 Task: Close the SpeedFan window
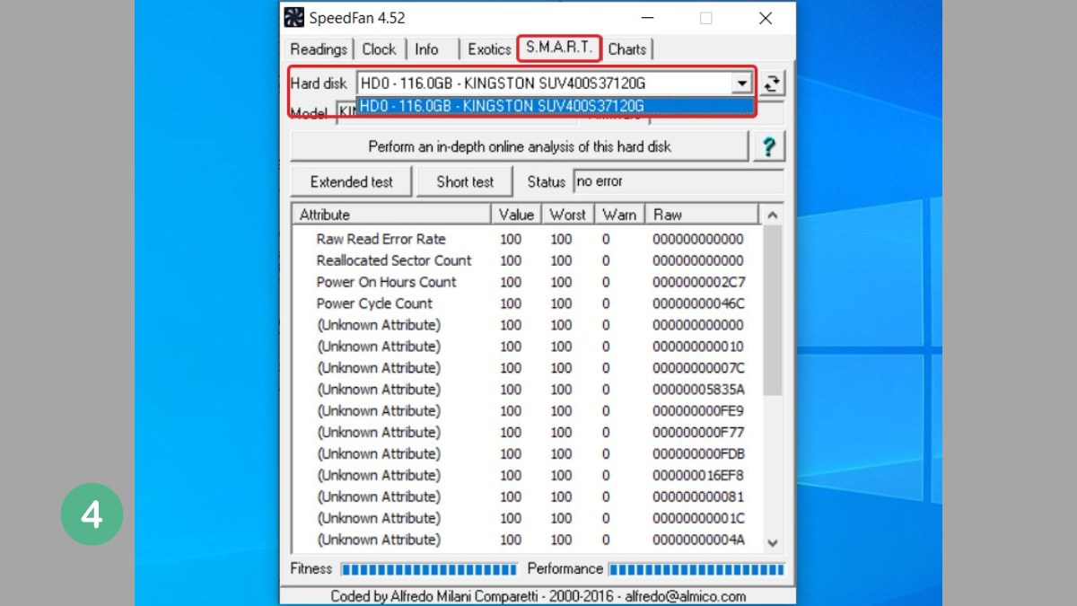pos(766,18)
